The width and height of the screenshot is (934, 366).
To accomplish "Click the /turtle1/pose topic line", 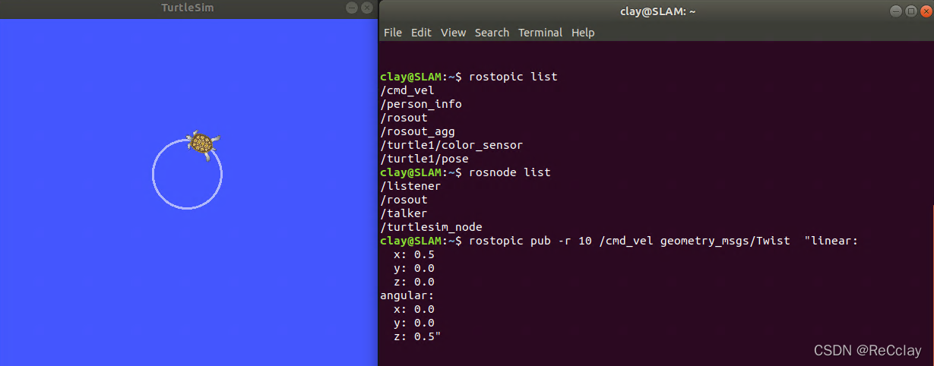I will coord(424,159).
